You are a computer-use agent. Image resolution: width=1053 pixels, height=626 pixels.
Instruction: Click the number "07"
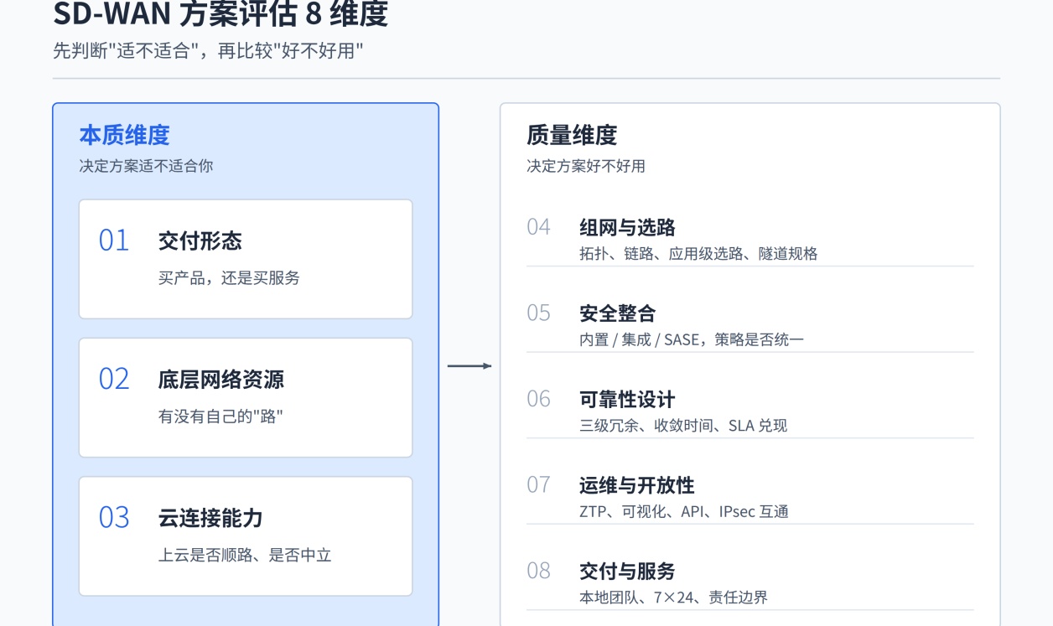point(538,484)
